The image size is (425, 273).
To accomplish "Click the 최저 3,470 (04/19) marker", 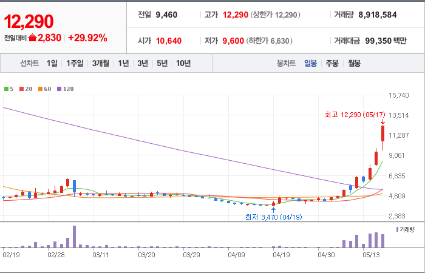I will tap(273, 217).
